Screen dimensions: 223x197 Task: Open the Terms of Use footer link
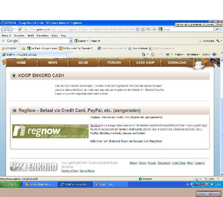click(69, 171)
